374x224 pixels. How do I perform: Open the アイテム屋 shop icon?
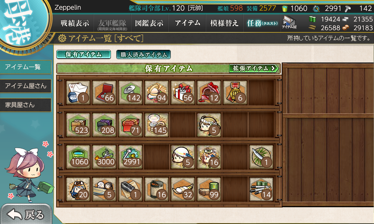coord(289,23)
